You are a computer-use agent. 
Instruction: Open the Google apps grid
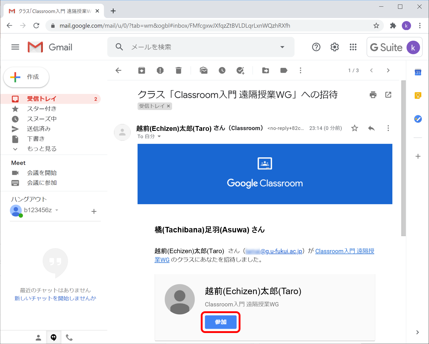353,47
